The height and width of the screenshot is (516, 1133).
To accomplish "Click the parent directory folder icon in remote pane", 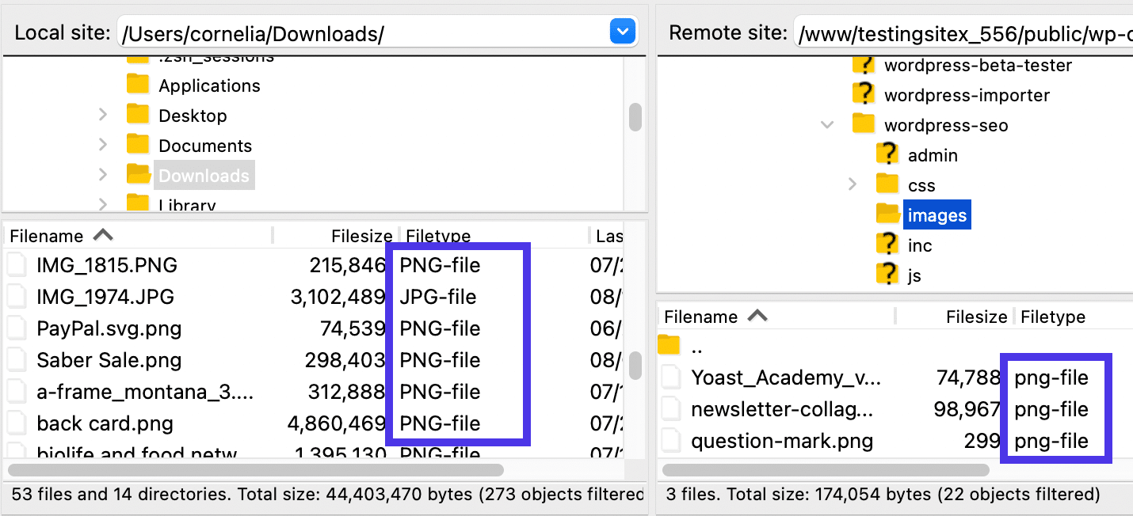I will [668, 344].
